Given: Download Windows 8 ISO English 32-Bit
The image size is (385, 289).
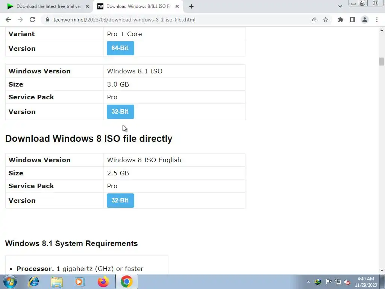Looking at the screenshot, I should pyautogui.click(x=120, y=201).
